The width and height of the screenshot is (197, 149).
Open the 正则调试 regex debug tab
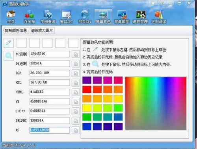pos(159,17)
